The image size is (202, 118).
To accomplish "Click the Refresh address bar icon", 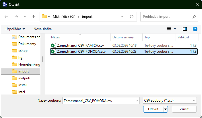I will pos(132,17).
